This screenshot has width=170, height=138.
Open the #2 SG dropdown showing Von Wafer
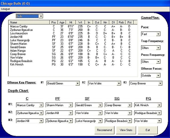118,113
